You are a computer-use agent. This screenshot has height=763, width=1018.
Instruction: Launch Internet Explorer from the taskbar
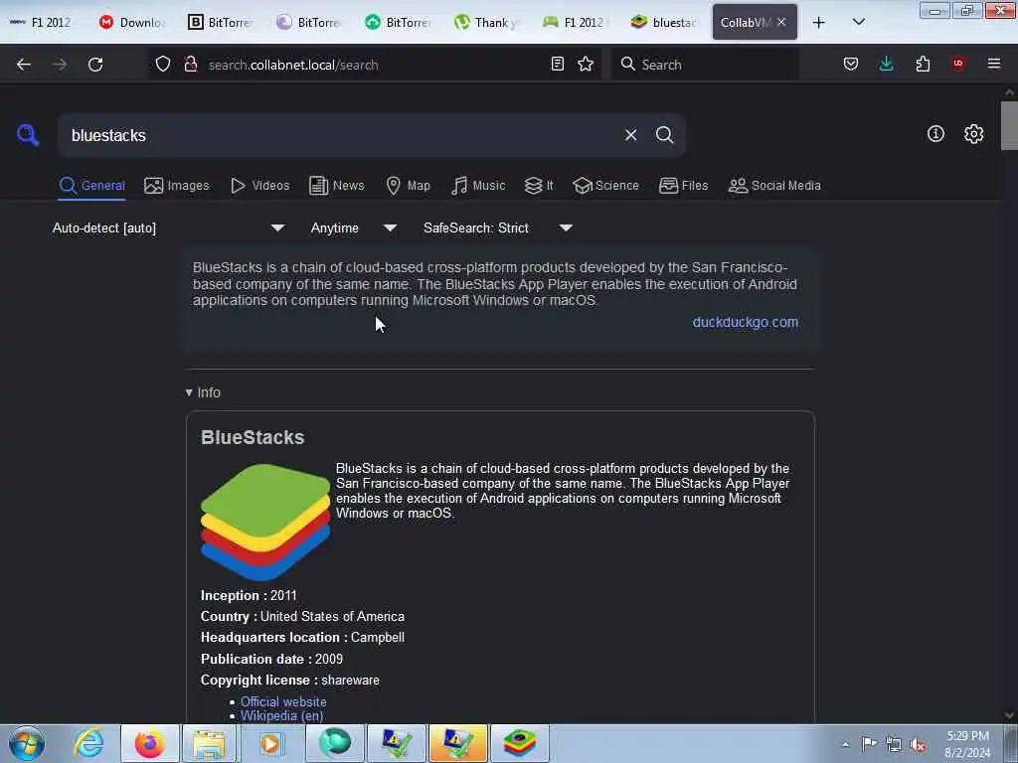(88, 743)
